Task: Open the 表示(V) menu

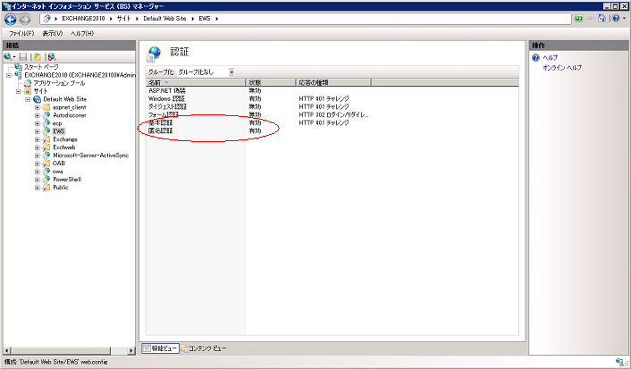Action: (x=53, y=33)
